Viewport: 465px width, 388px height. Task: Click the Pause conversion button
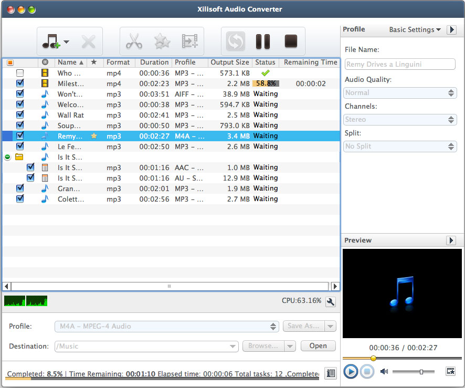pos(262,41)
